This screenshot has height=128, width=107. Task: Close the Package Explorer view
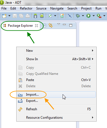(x=37, y=26)
